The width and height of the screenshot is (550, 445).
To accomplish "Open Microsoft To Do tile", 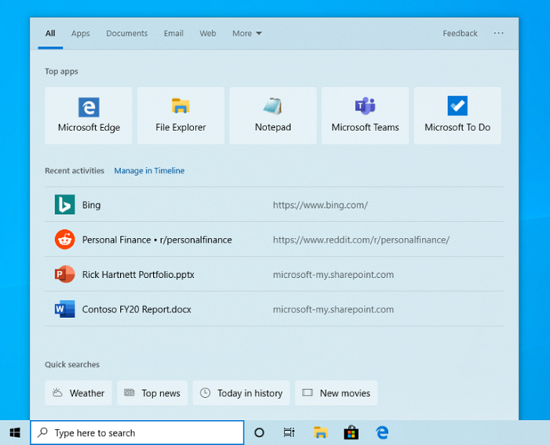I will click(457, 115).
